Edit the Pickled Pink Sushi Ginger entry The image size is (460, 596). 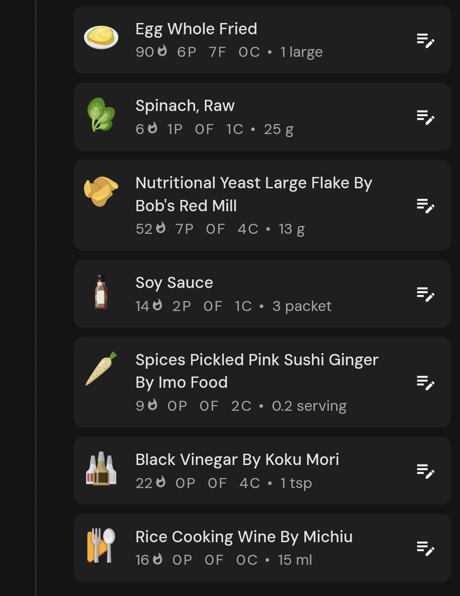[425, 382]
